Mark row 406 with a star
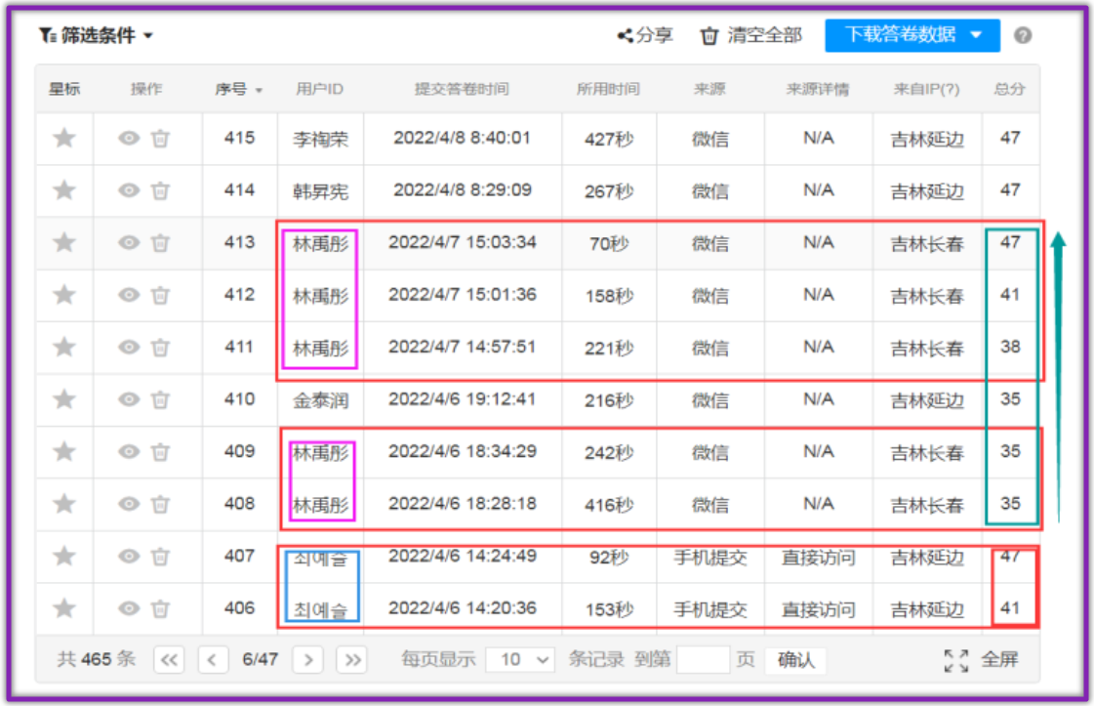The height and width of the screenshot is (706, 1094). coord(64,608)
